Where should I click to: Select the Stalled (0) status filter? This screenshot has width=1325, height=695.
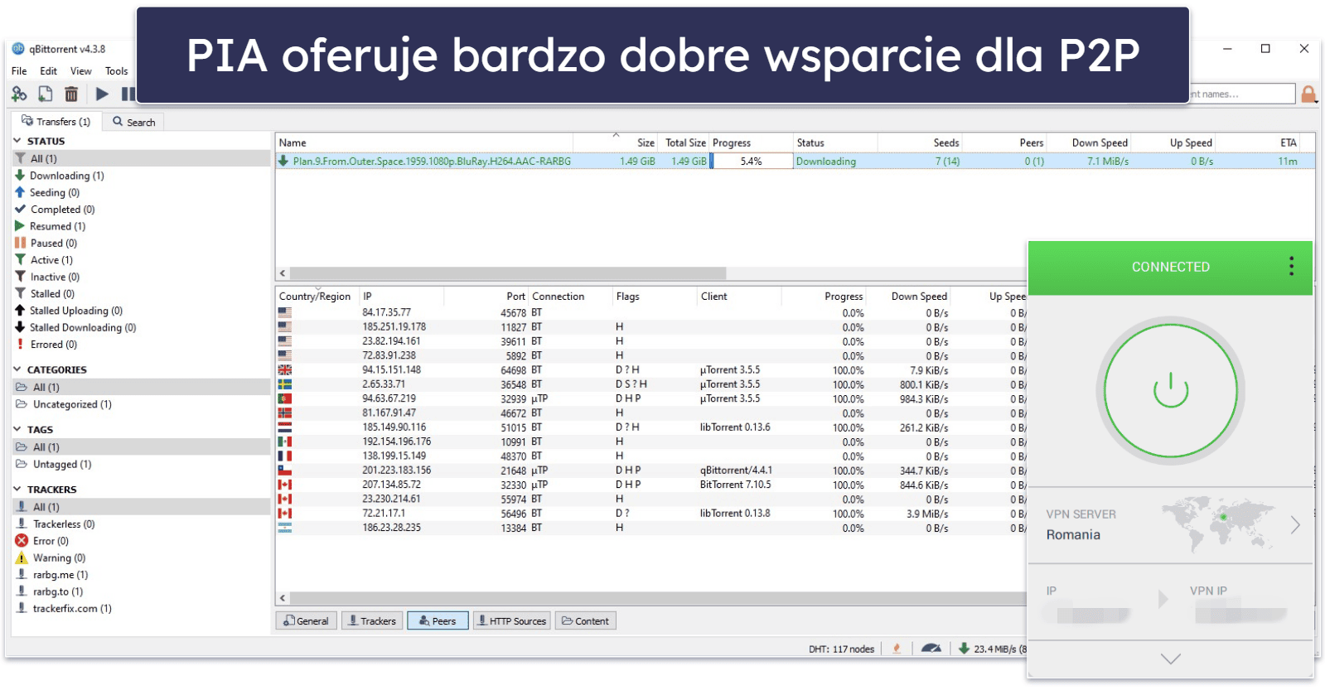[x=141, y=294]
